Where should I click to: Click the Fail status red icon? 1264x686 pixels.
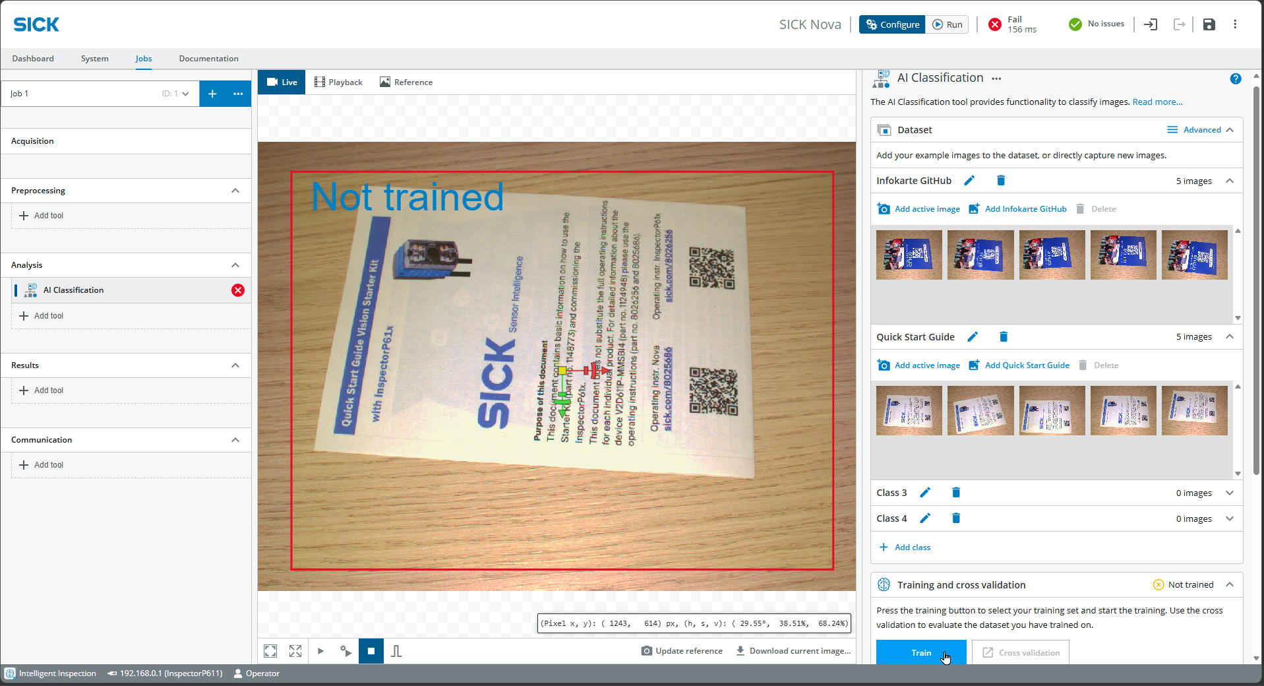tap(995, 24)
